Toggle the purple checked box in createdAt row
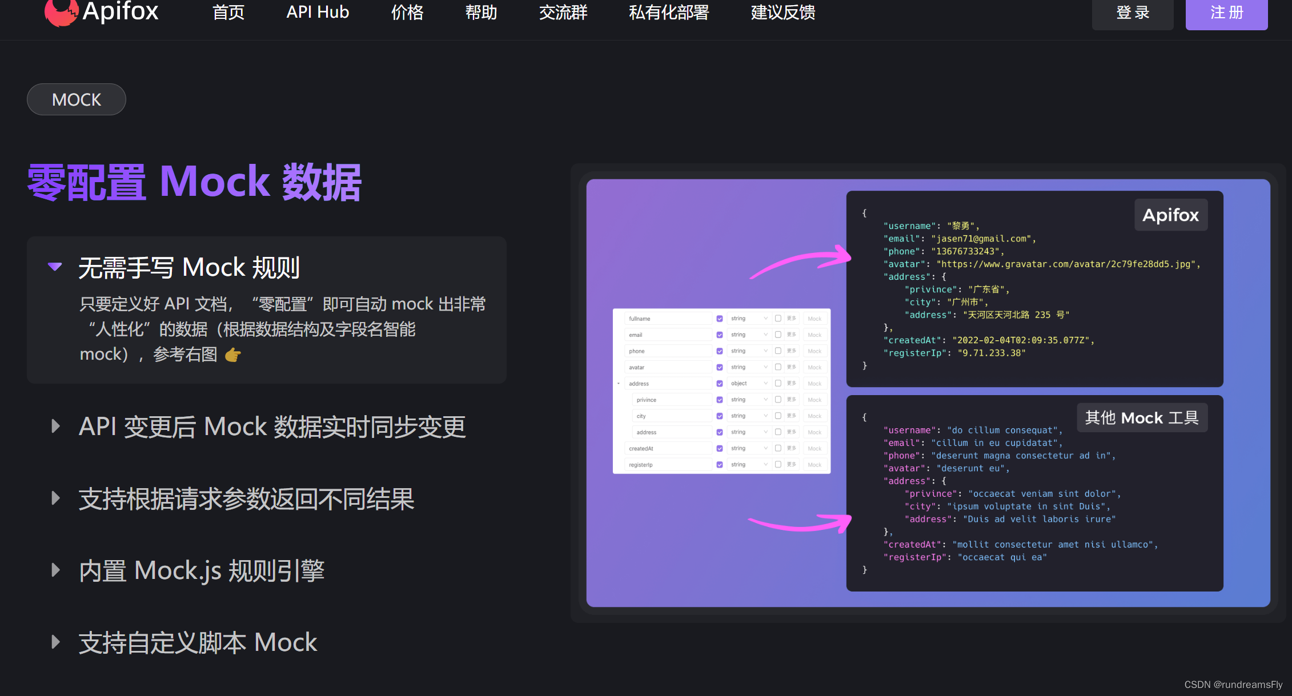Image resolution: width=1292 pixels, height=696 pixels. 720,448
